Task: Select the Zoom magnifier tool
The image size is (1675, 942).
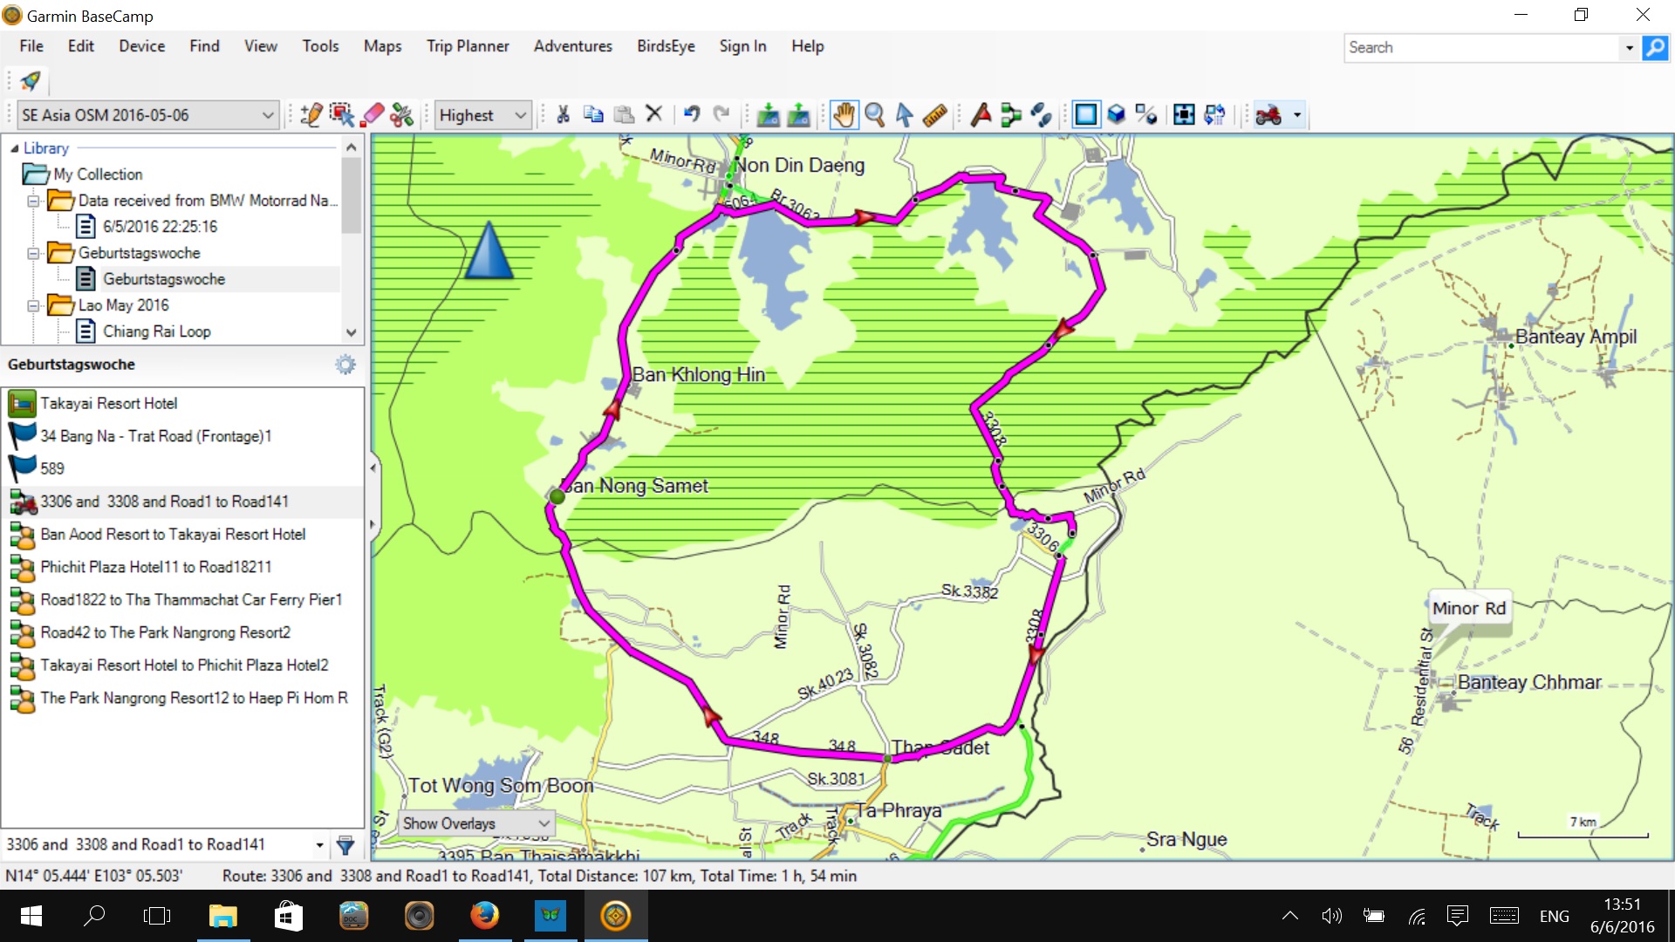Action: point(874,114)
